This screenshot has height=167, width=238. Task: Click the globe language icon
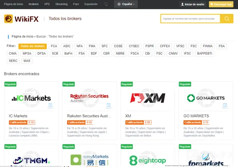[x=119, y=4]
